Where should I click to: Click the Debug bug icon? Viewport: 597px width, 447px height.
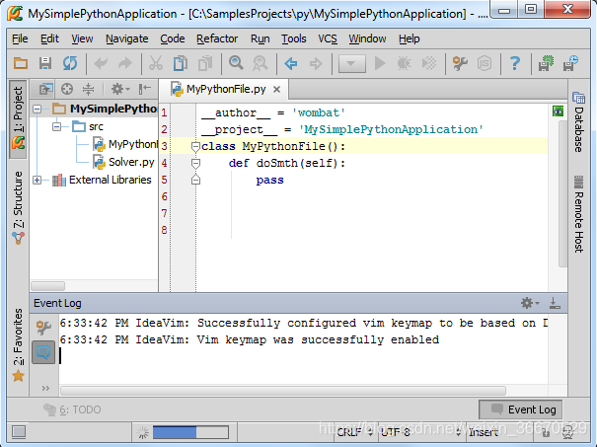[404, 63]
